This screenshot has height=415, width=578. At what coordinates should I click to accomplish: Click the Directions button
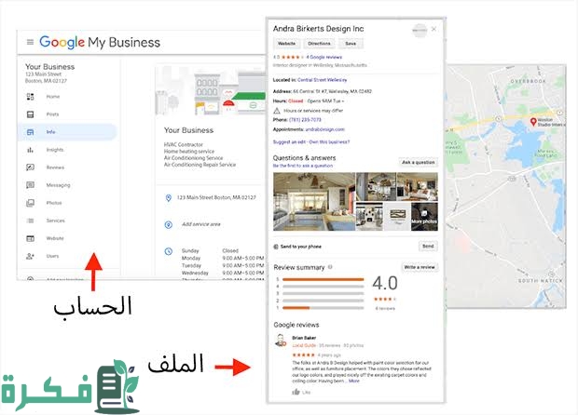pyautogui.click(x=319, y=44)
